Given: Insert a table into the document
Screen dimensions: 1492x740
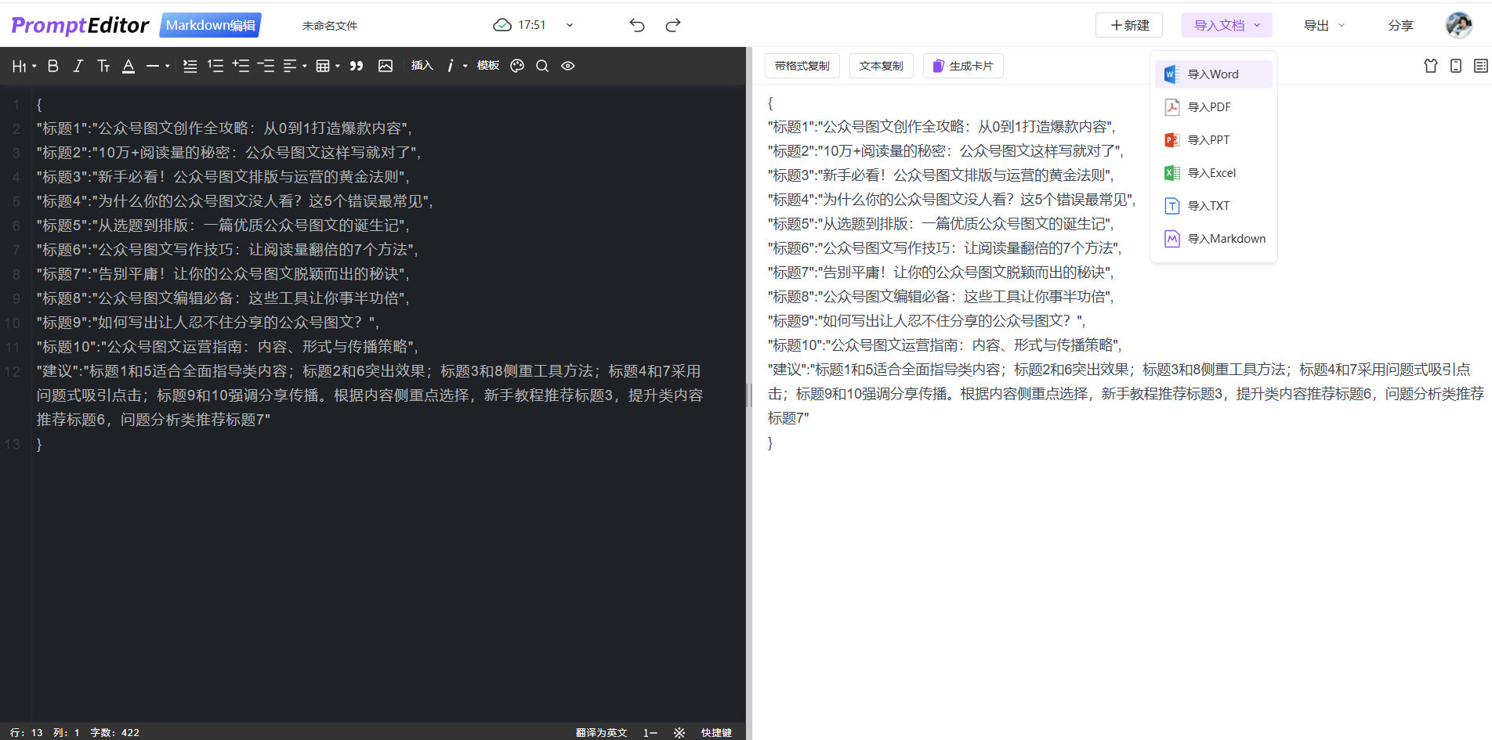Looking at the screenshot, I should pyautogui.click(x=323, y=66).
